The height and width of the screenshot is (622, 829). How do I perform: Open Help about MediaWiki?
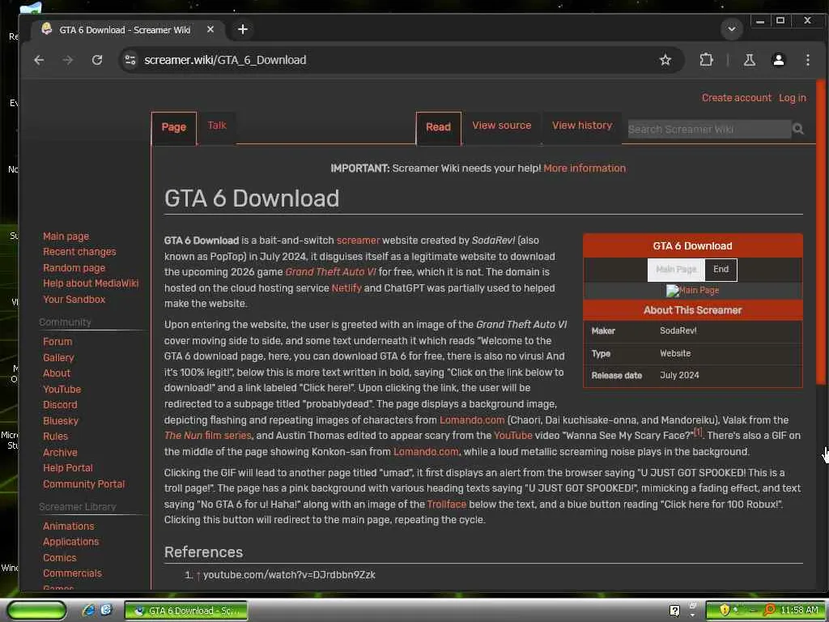[x=91, y=283]
